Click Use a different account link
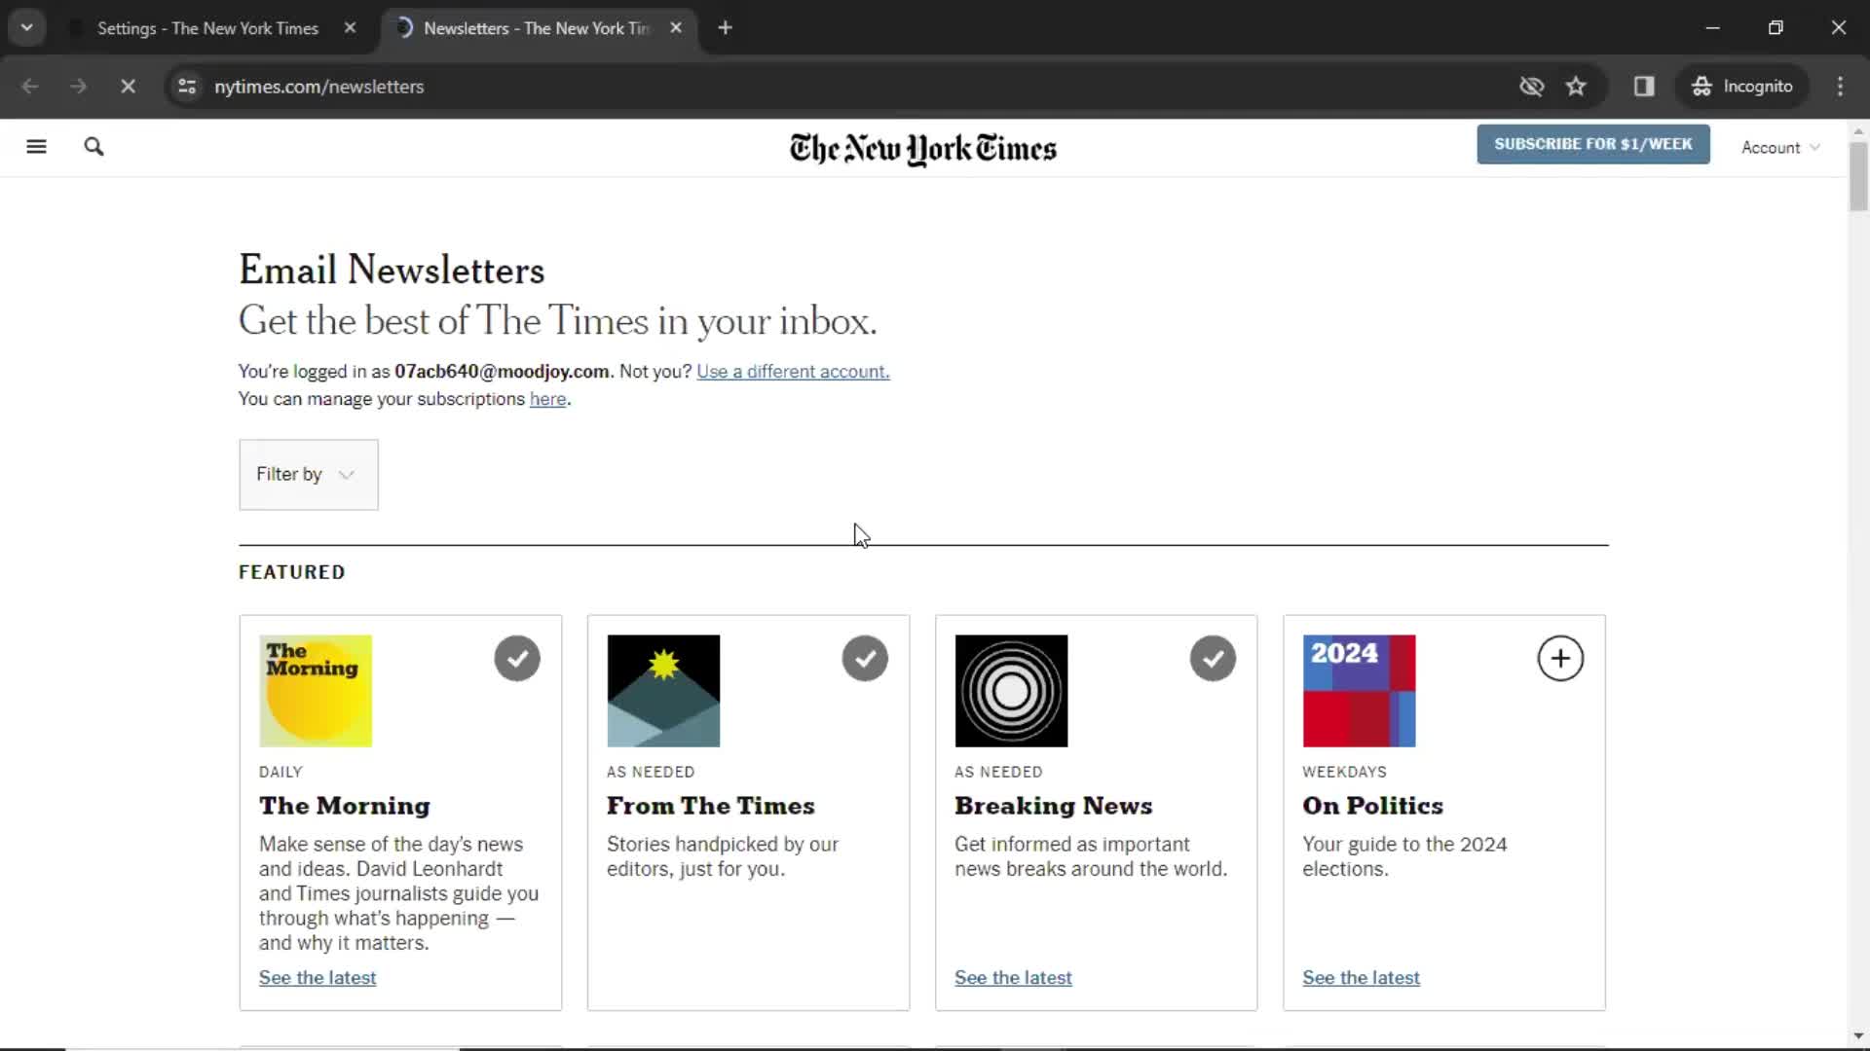 793,371
